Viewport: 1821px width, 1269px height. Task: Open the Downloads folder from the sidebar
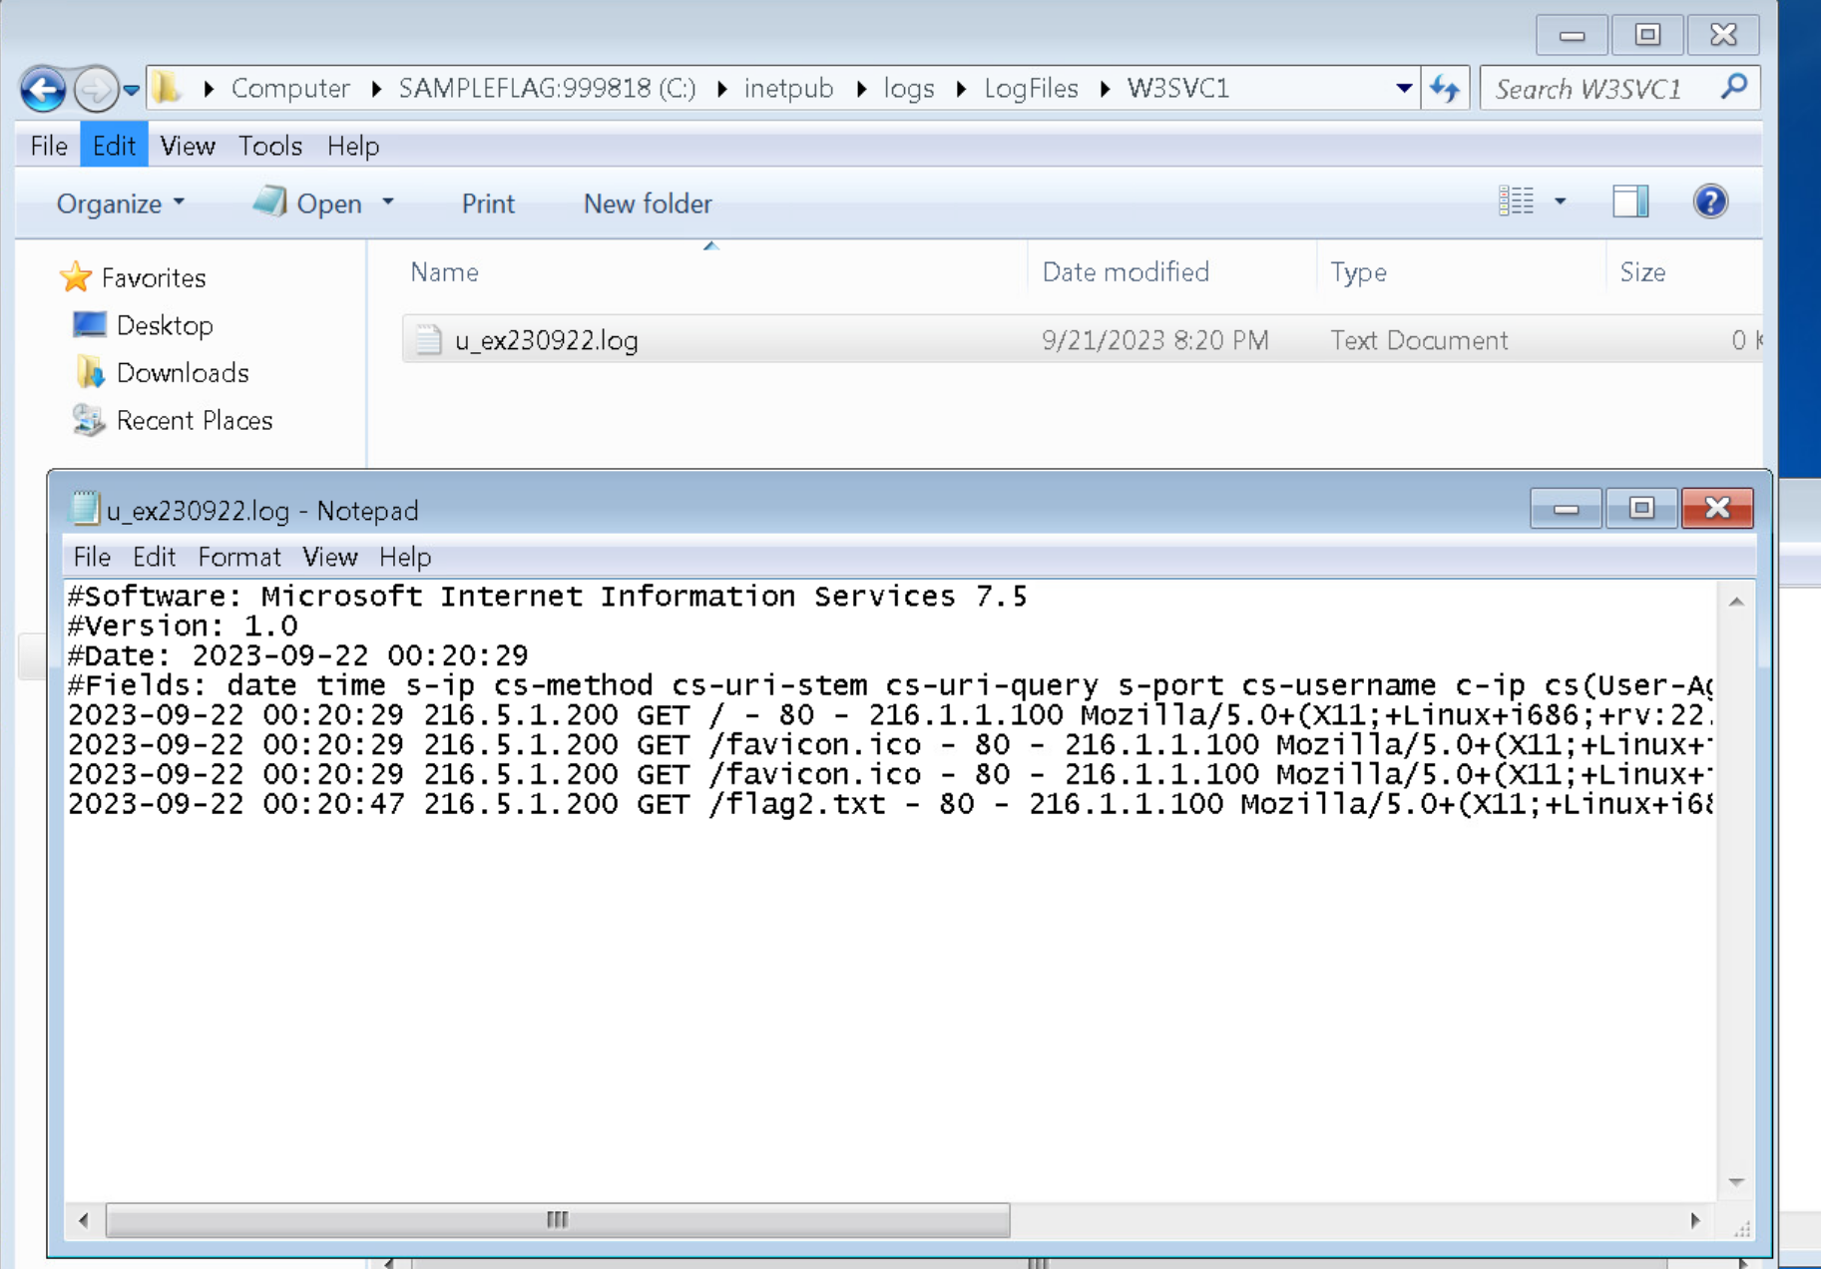point(183,372)
